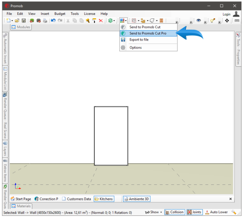Viewport: 243px width, 217px height.
Task: Click the Open folder icon
Action: [17, 21]
